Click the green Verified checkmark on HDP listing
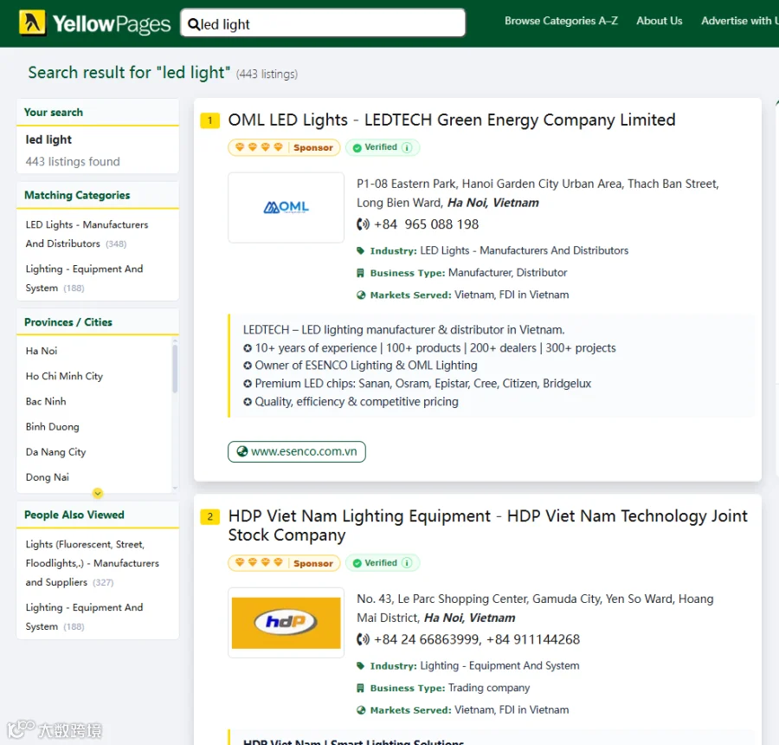Image resolution: width=779 pixels, height=745 pixels. click(x=357, y=563)
